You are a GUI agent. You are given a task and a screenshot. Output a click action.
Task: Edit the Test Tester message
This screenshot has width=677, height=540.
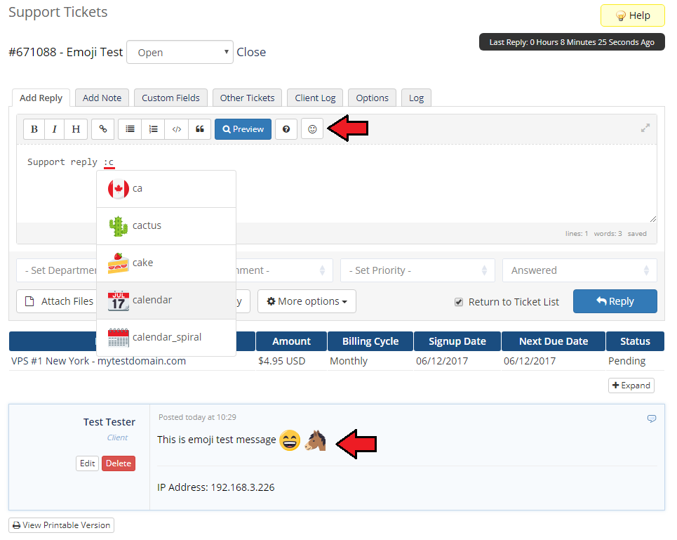coord(87,463)
